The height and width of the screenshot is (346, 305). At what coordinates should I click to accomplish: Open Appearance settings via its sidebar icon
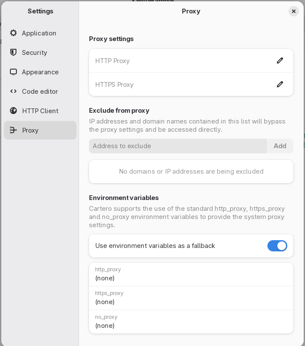click(x=13, y=72)
